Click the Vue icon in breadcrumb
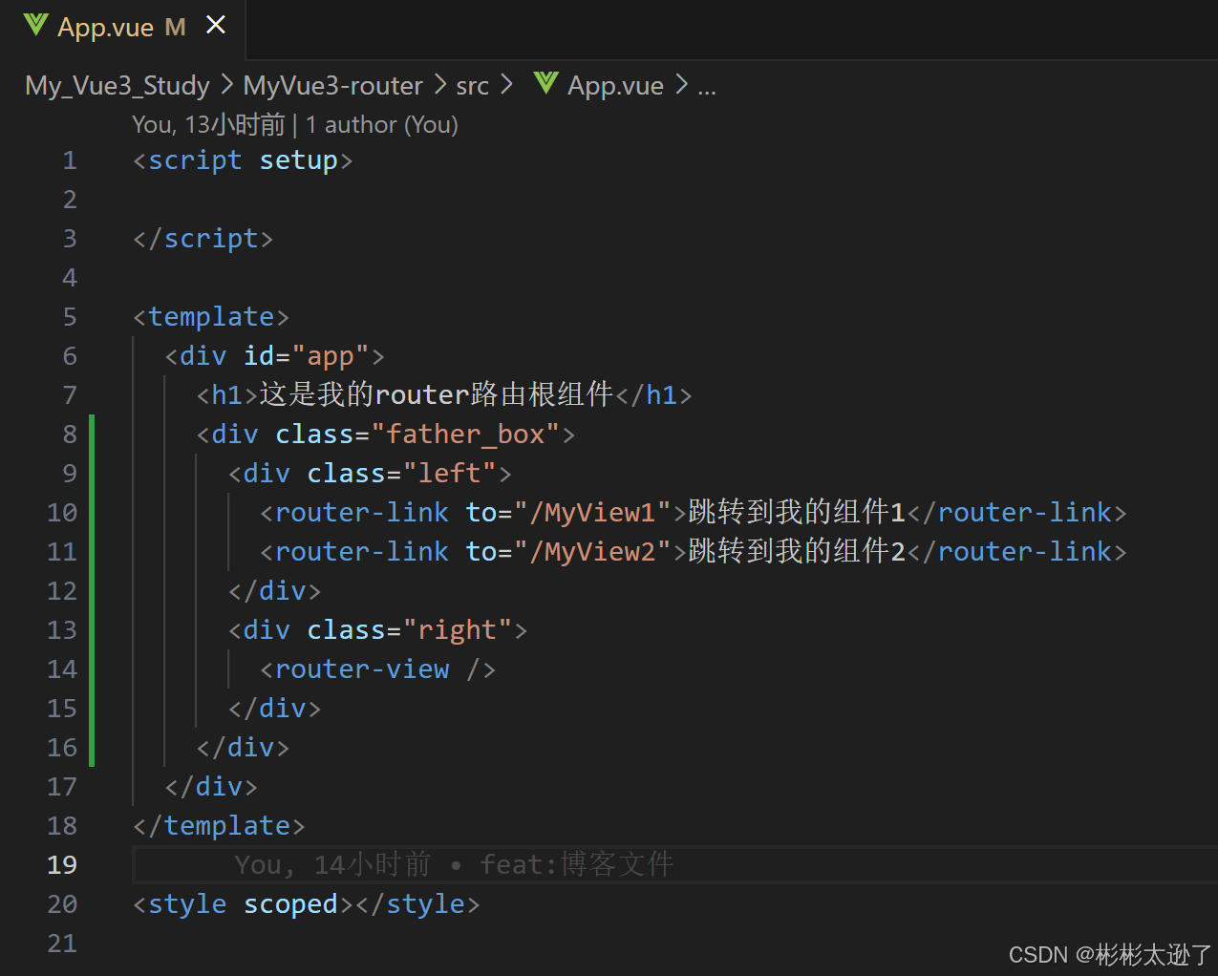 click(546, 84)
